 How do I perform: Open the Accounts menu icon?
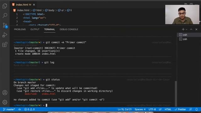click(x=5, y=93)
